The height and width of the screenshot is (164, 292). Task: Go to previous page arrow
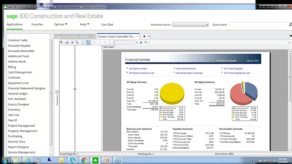pos(99,43)
